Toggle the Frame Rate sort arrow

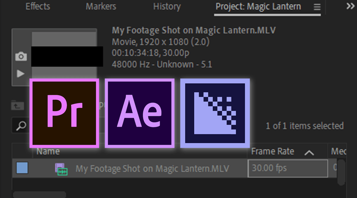coord(309,153)
